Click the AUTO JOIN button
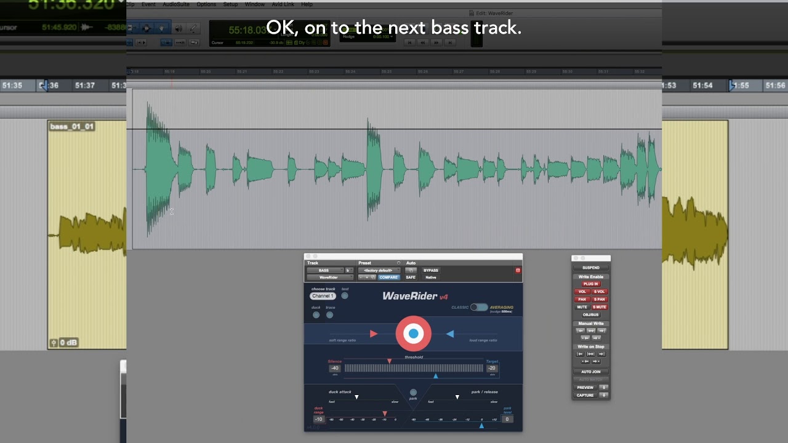Screen dimensions: 788x443 [591, 372]
